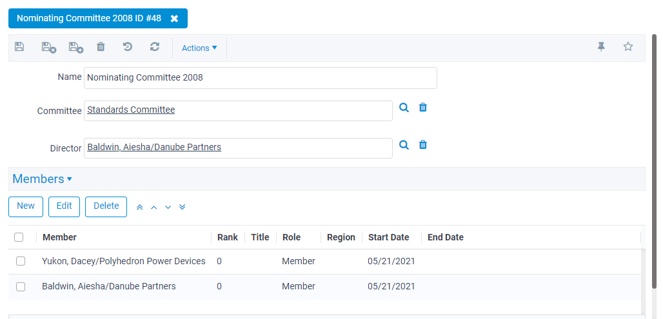663x319 pixels.
Task: Click the Save and Close icon
Action: [x=48, y=47]
